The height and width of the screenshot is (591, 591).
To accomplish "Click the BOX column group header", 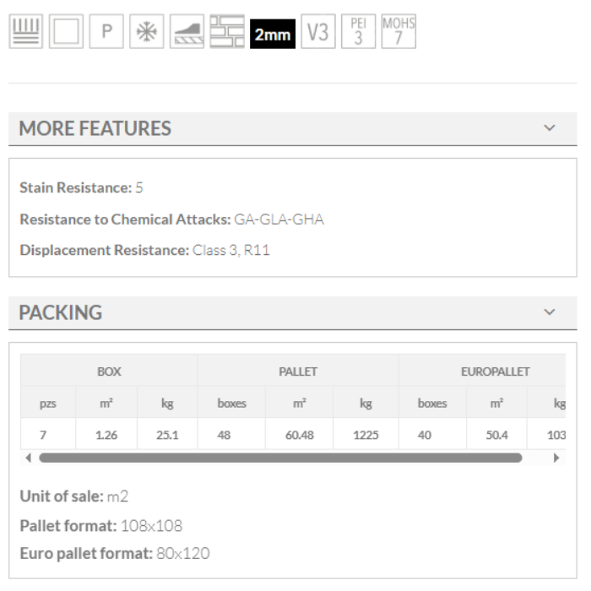I will point(109,371).
